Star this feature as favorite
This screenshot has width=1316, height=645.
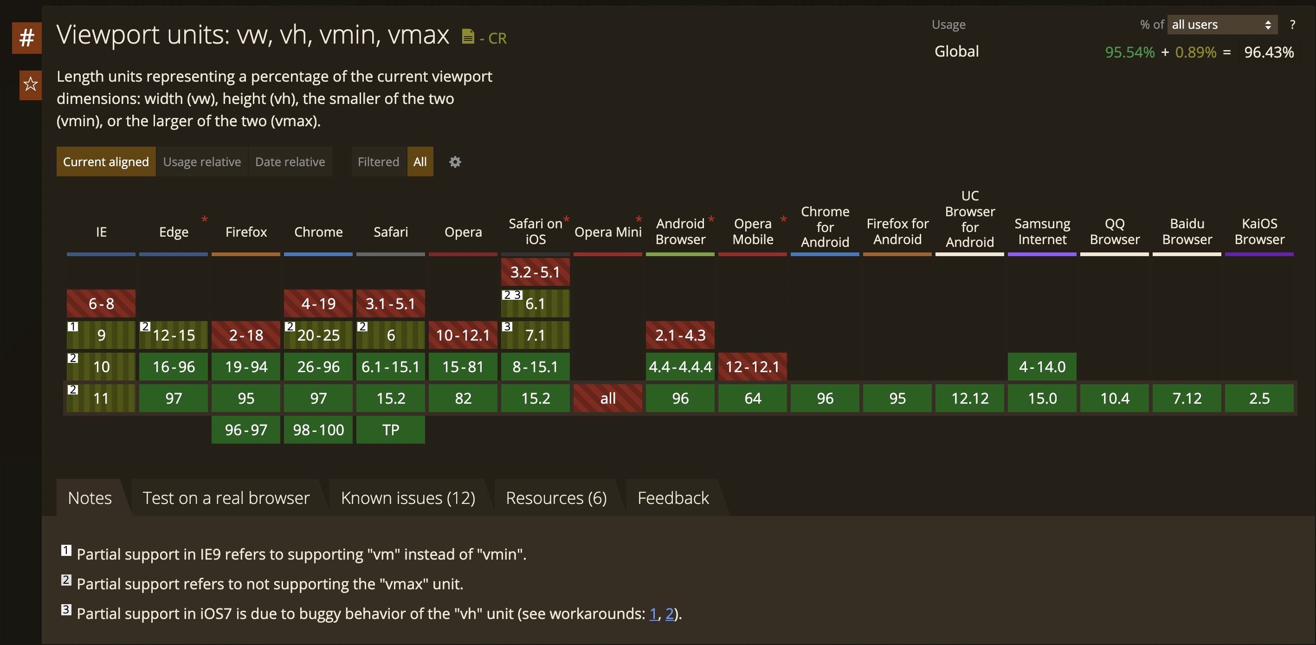30,85
